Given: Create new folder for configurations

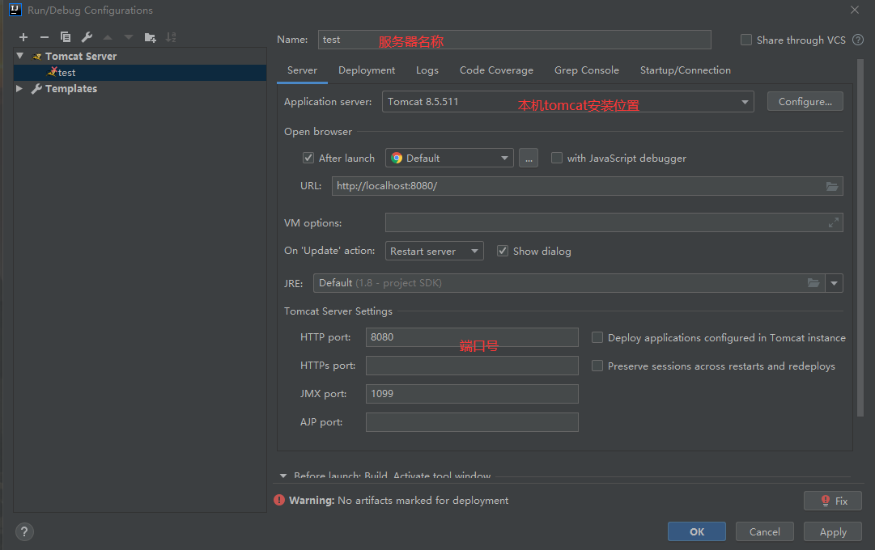Looking at the screenshot, I should [x=150, y=37].
